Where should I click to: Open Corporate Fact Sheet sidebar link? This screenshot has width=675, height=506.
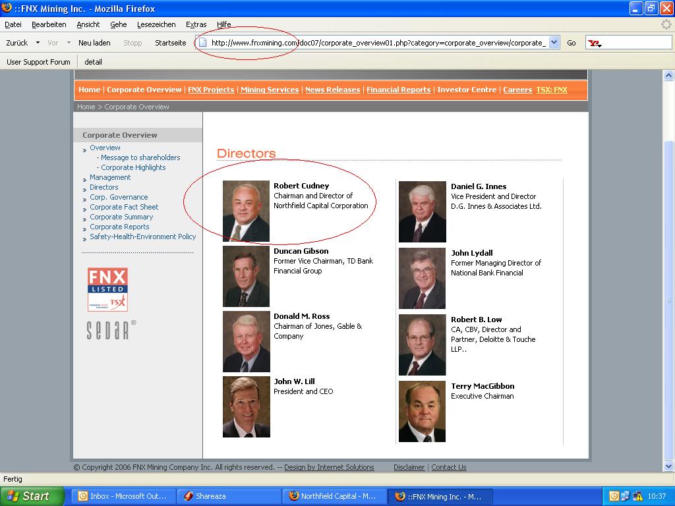[124, 207]
